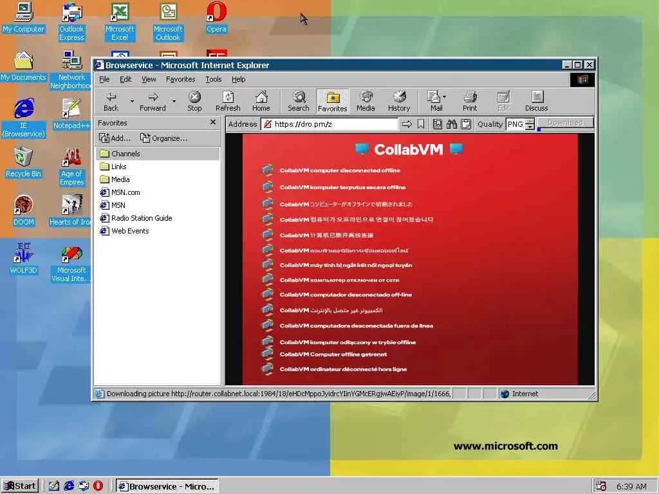Select DOOM desktop icon
This screenshot has height=494, width=659.
(23, 210)
